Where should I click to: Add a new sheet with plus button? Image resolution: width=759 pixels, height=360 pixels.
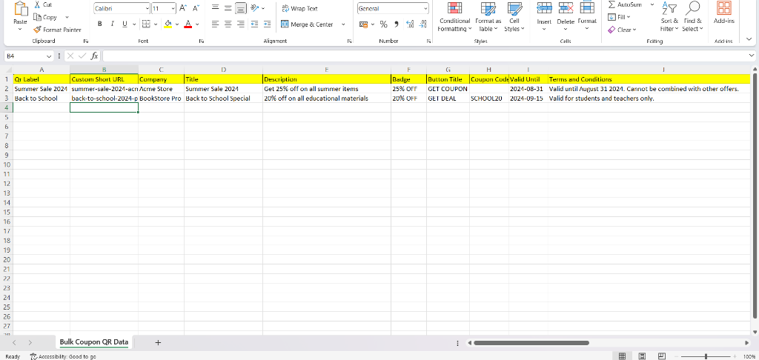point(158,342)
